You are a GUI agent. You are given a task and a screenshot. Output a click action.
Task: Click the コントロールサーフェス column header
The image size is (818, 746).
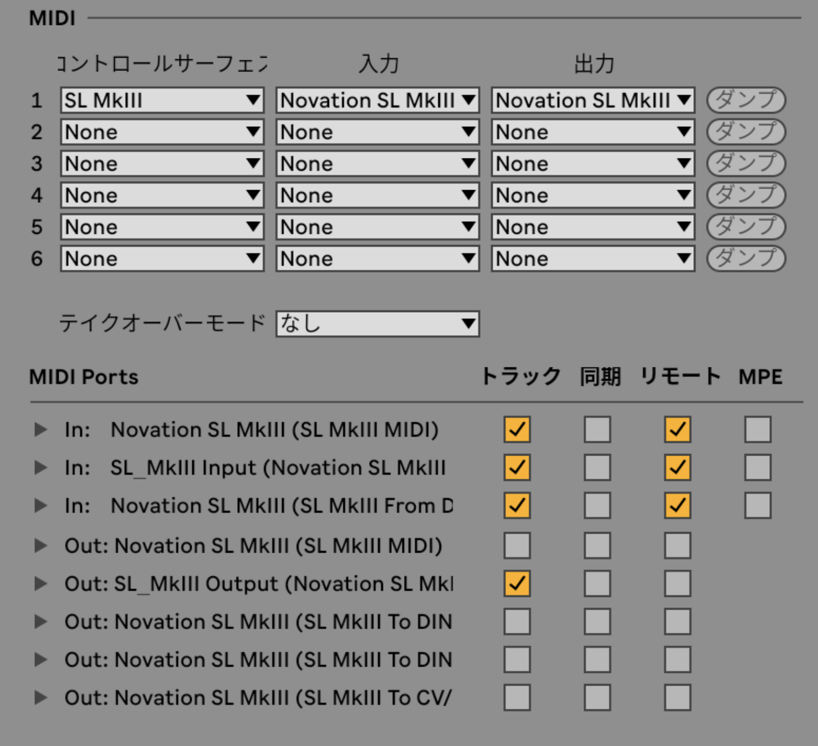click(x=162, y=64)
